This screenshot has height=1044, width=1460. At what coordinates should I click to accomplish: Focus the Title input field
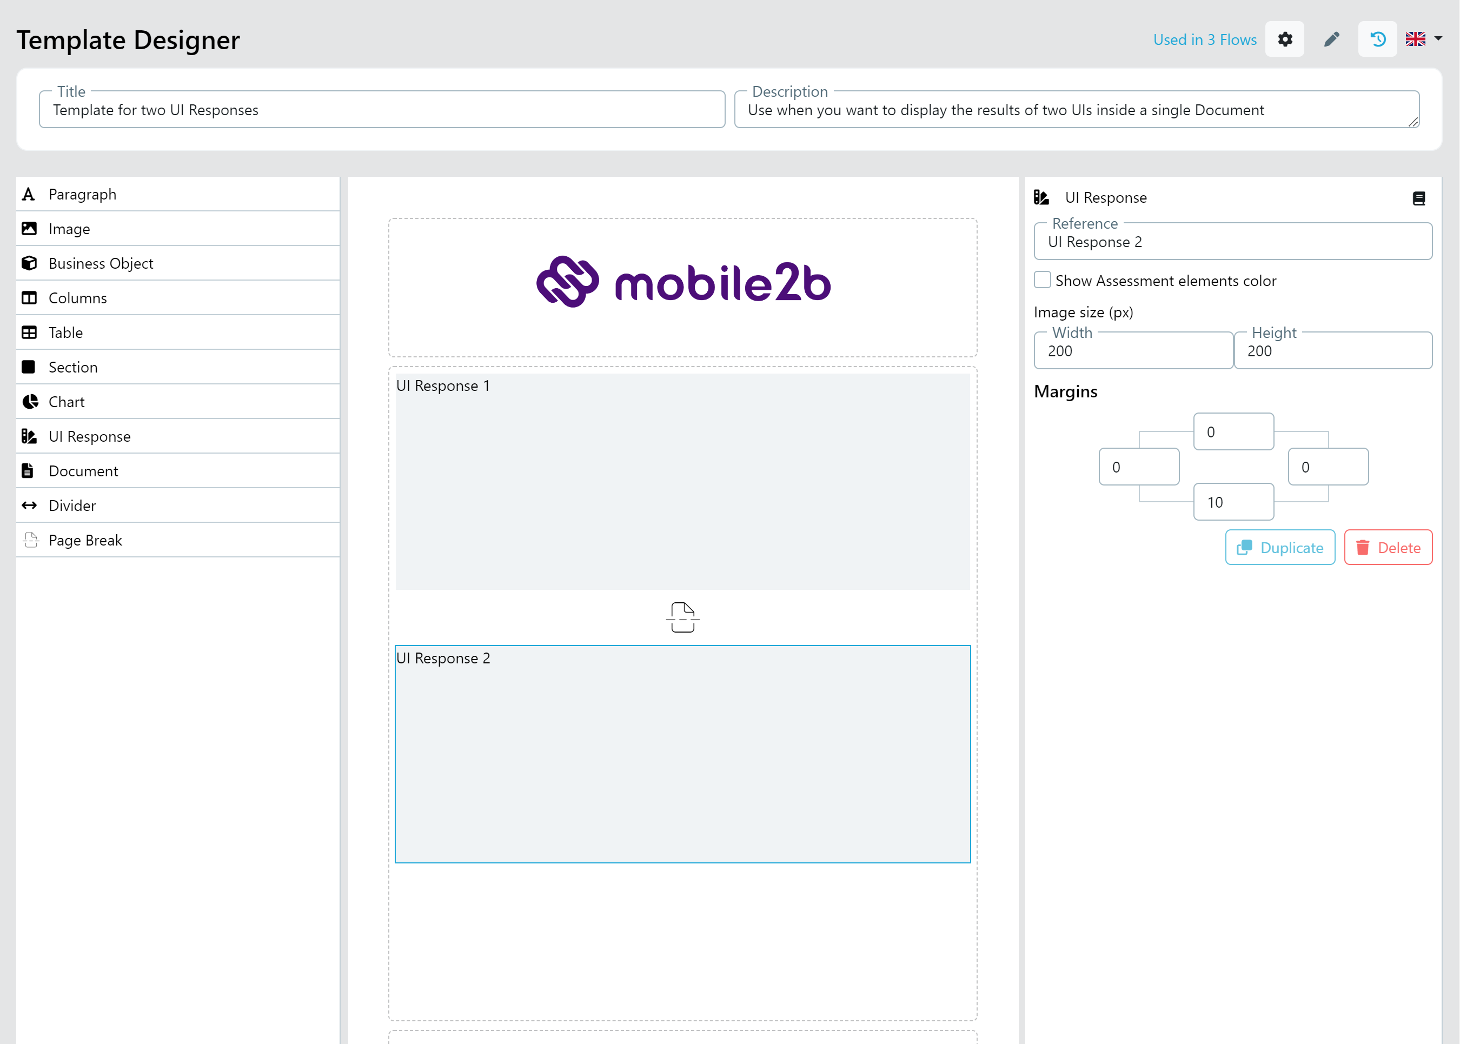point(382,110)
